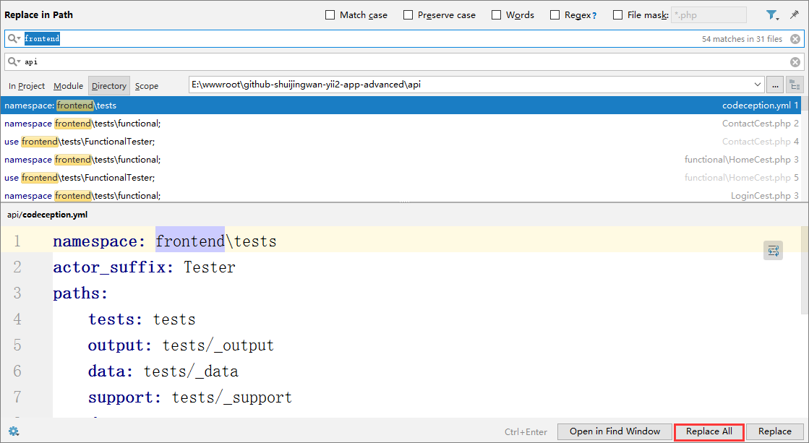Pin the Replace in Path window

tap(794, 15)
